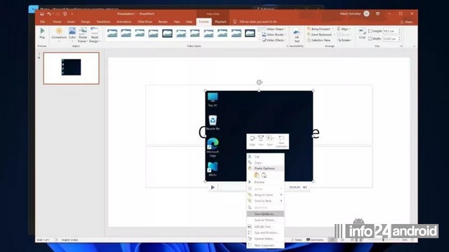Click the Alt Text icon
This screenshot has width=449, height=252.
click(297, 36)
